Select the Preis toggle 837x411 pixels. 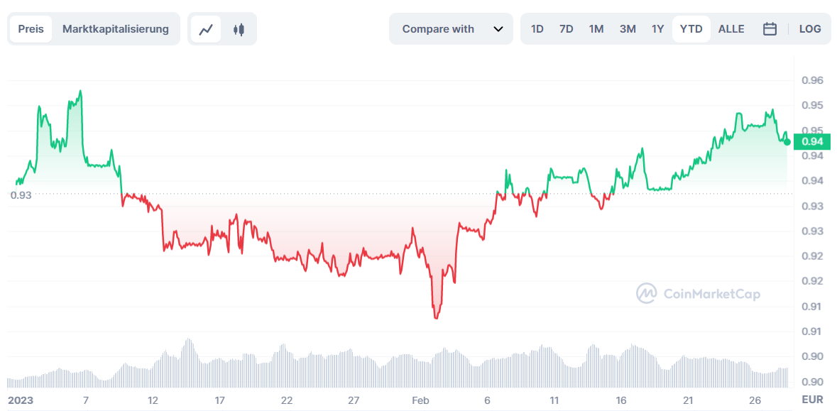tap(31, 29)
